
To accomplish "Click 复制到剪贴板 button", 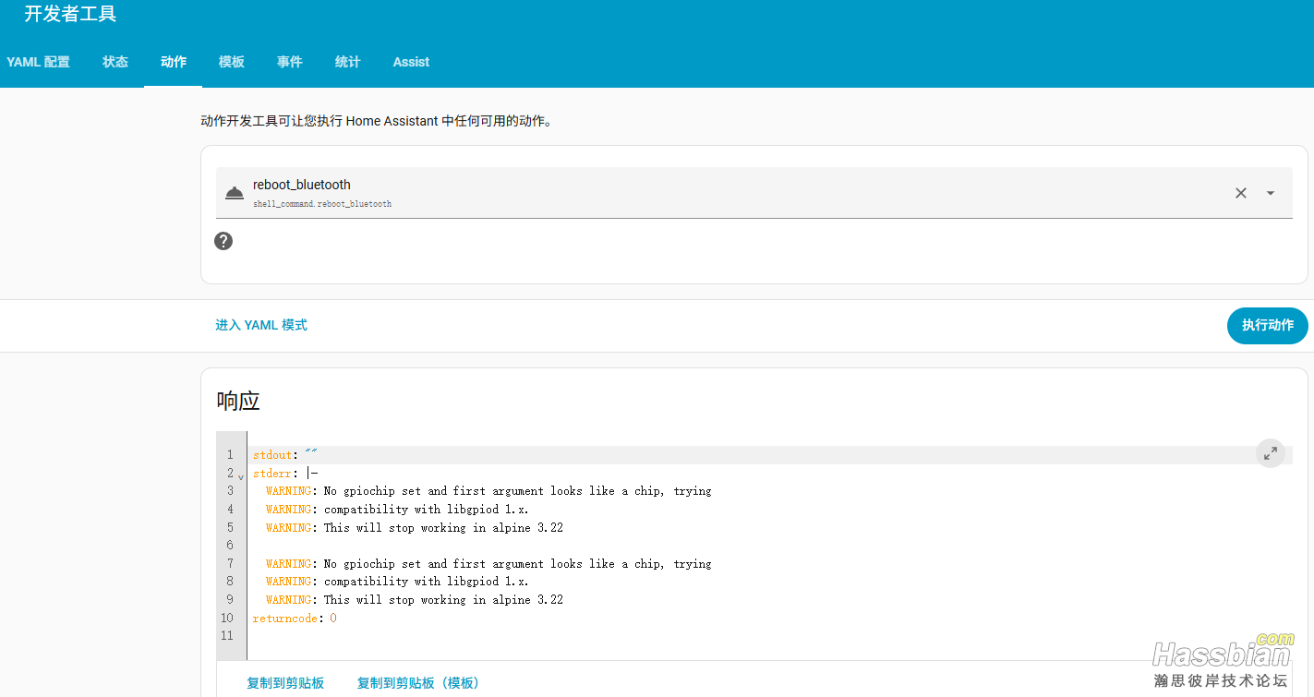I will [x=285, y=683].
